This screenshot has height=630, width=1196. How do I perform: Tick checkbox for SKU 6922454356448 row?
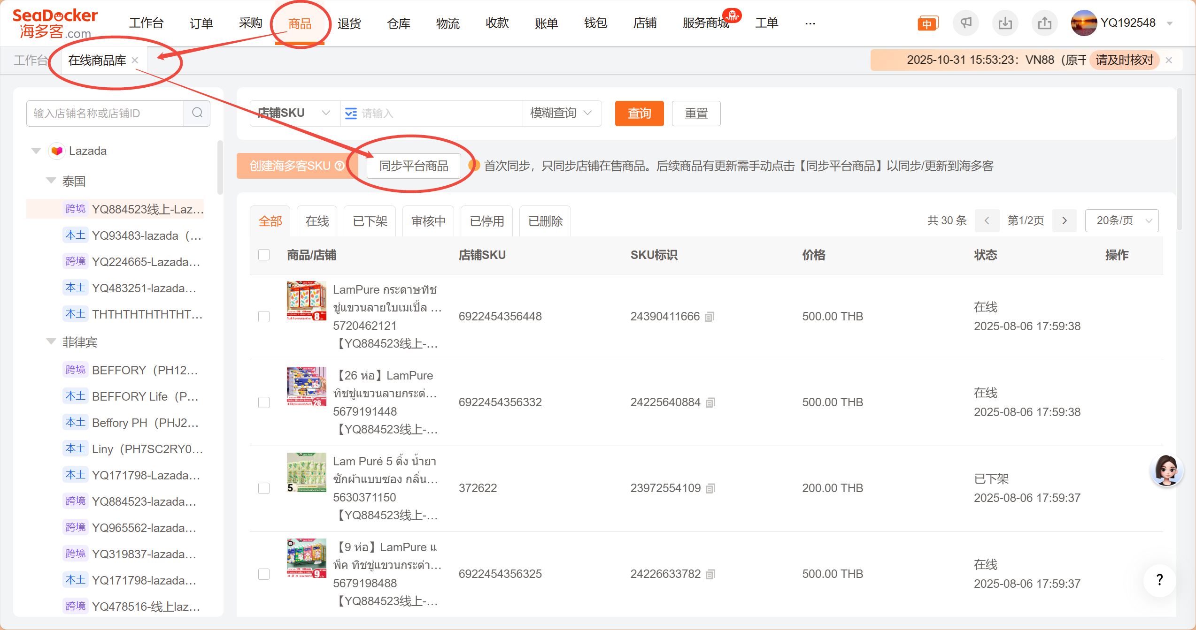[264, 317]
